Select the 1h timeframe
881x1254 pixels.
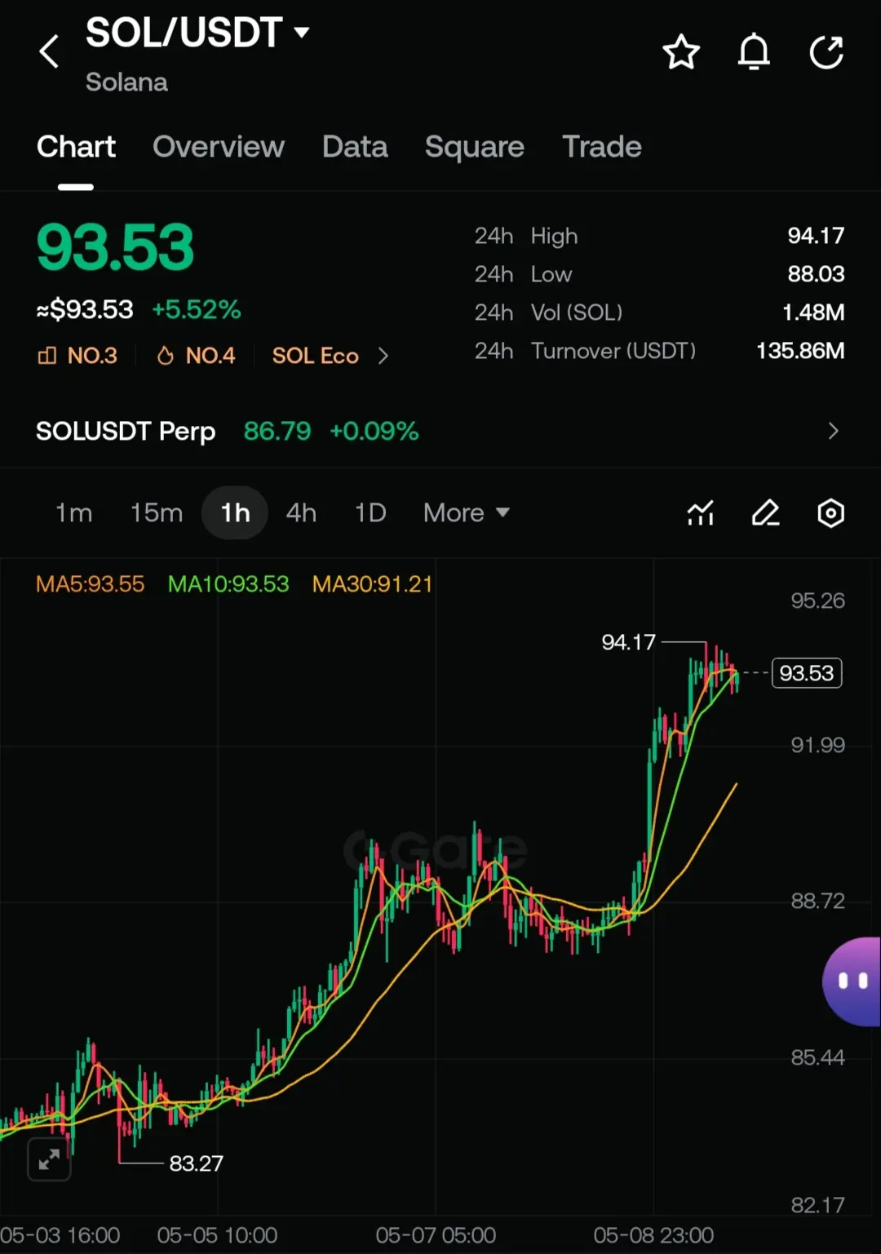tap(235, 513)
